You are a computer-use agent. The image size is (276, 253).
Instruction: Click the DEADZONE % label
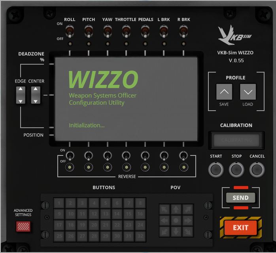click(x=31, y=56)
